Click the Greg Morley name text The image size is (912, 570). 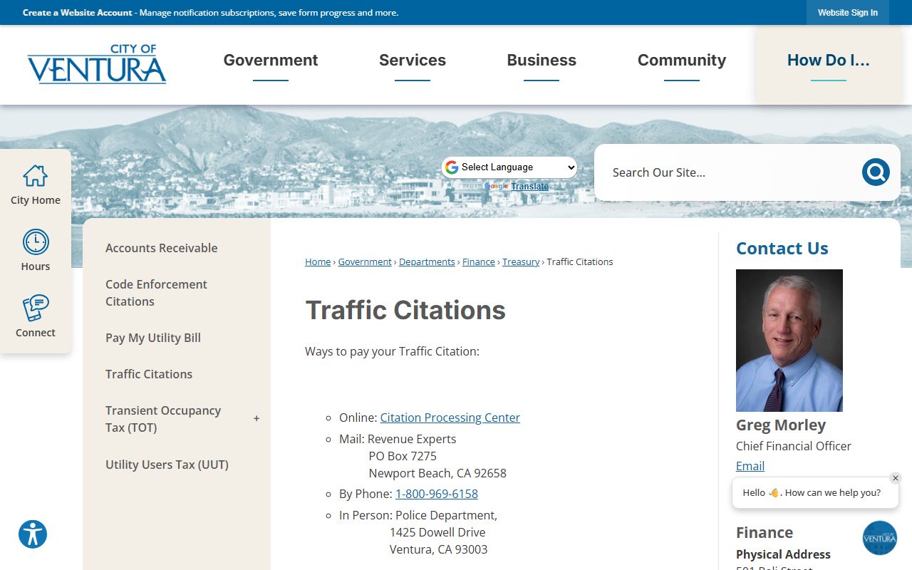(781, 425)
